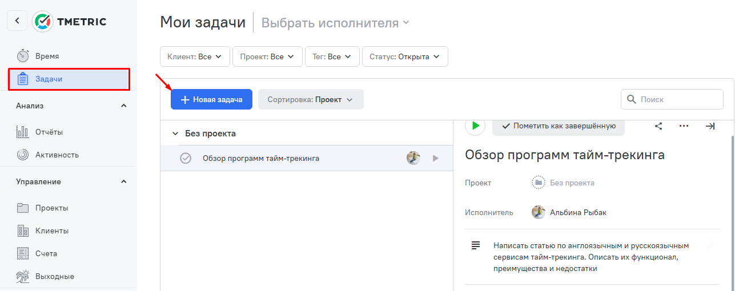This screenshot has height=291, width=739.
Task: Toggle completion circle for Обзор программ task
Action: 186,159
